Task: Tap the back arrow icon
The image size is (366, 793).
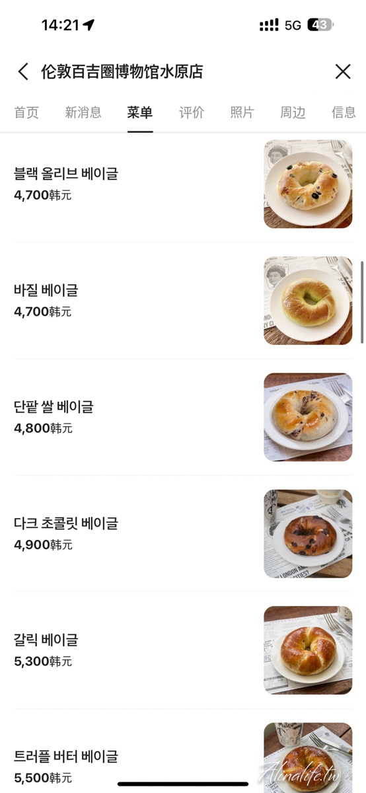Action: [23, 71]
